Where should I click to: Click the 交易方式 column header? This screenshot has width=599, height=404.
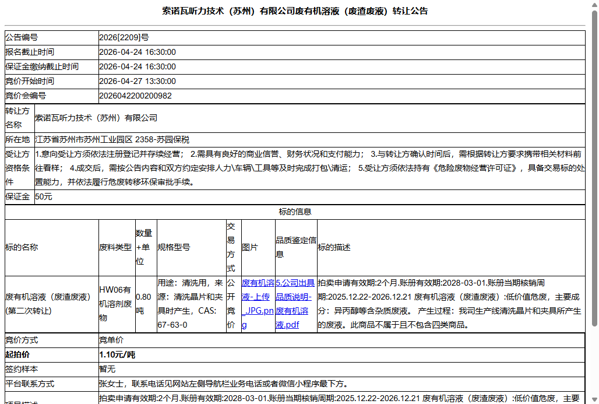(x=234, y=247)
